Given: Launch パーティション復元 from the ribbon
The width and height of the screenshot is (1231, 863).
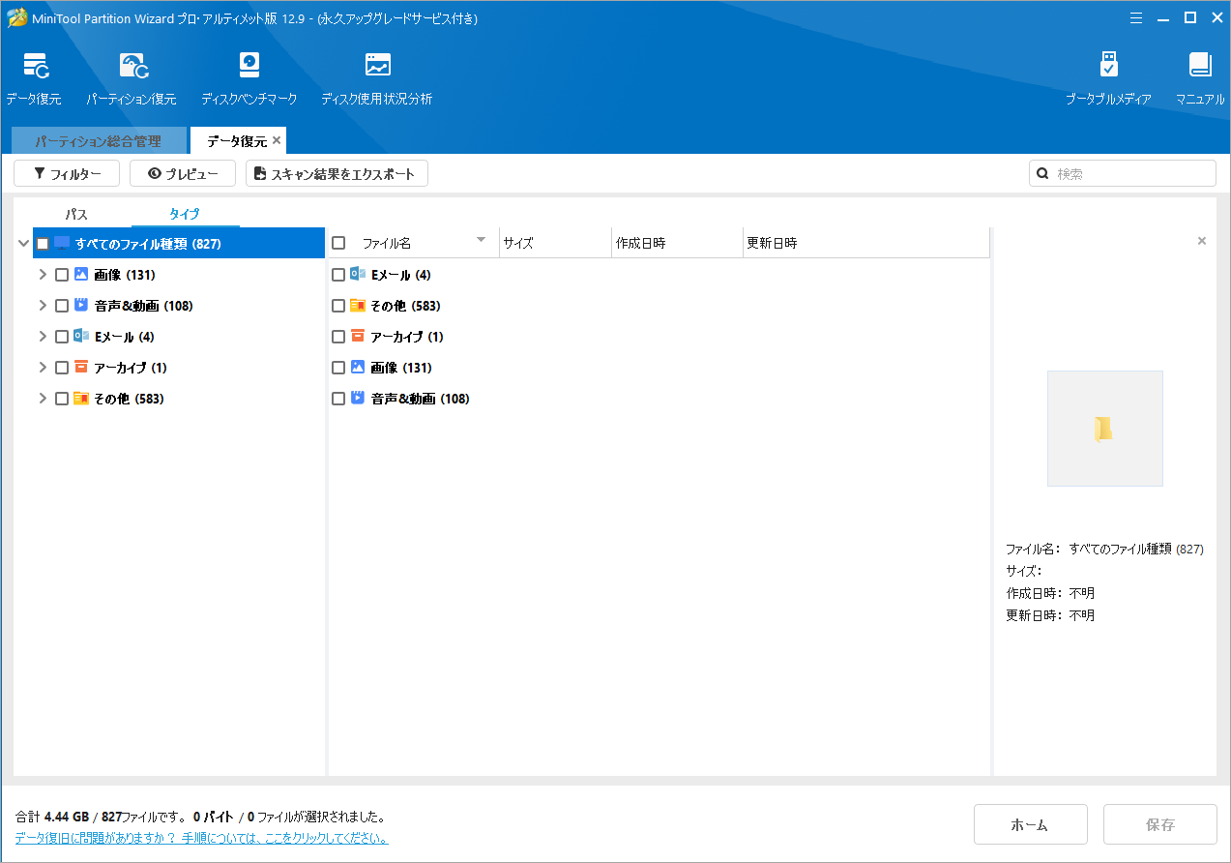Looking at the screenshot, I should tap(132, 78).
